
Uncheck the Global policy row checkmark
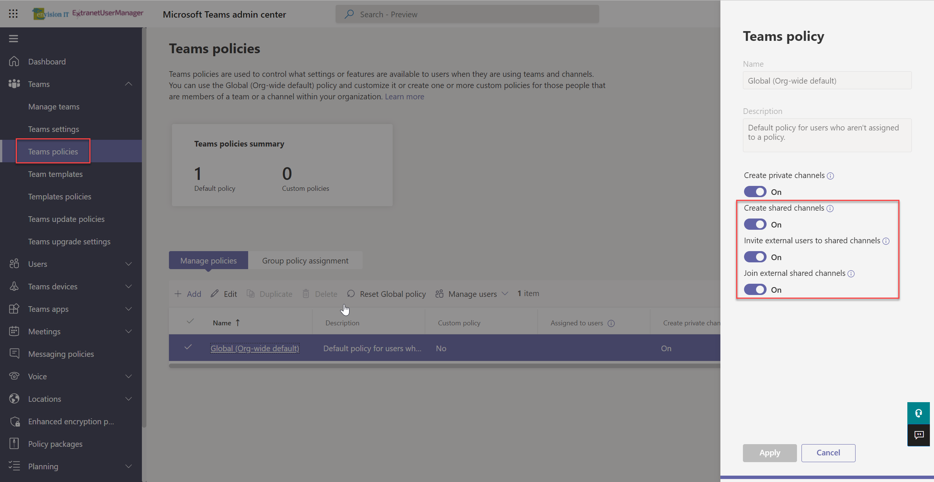pyautogui.click(x=188, y=347)
